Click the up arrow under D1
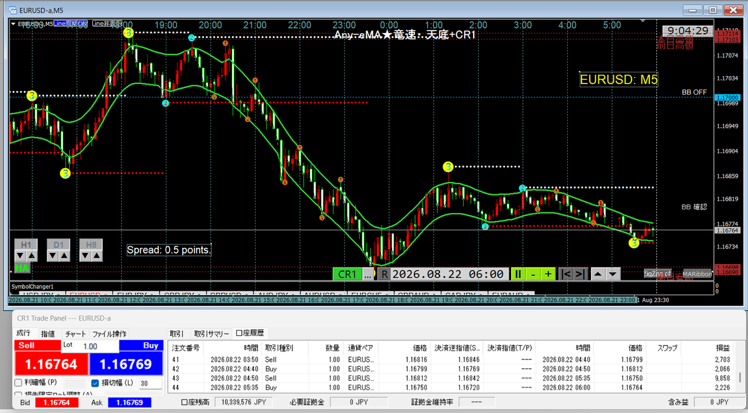 click(x=64, y=255)
